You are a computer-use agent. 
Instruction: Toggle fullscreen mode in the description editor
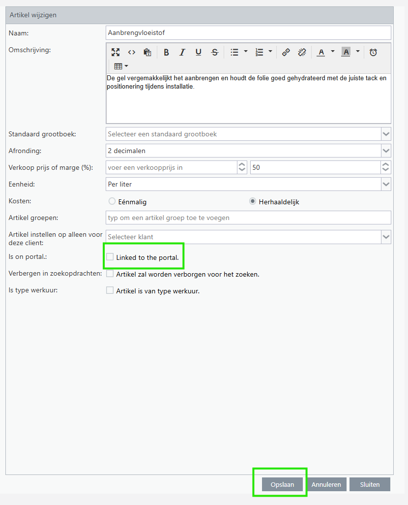point(116,52)
